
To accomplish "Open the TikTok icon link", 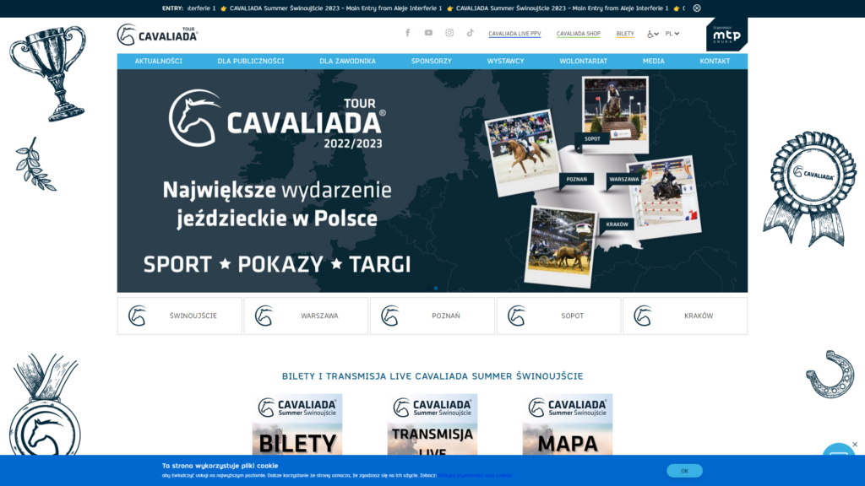I will click(470, 33).
